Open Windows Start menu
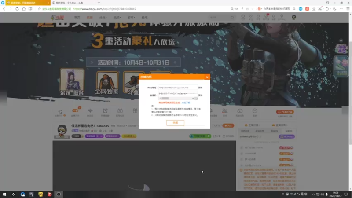This screenshot has width=352, height=198. pyautogui.click(x=4, y=194)
